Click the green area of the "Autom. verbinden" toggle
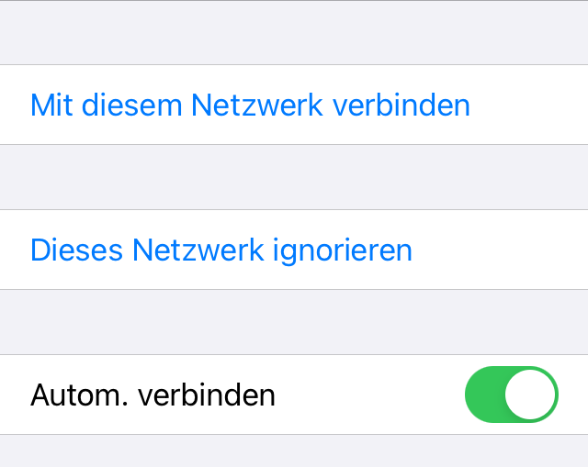 point(485,395)
